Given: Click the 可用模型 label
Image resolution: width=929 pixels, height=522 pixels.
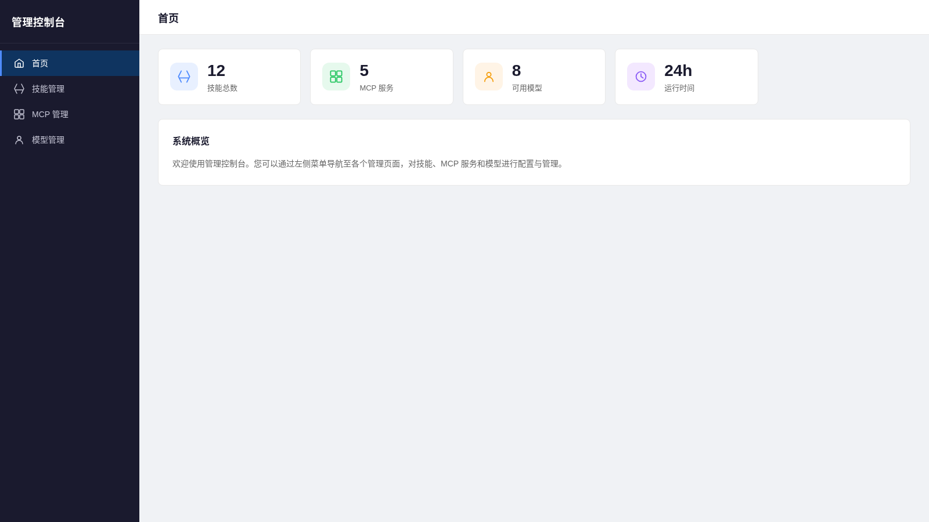Looking at the screenshot, I should (x=527, y=88).
